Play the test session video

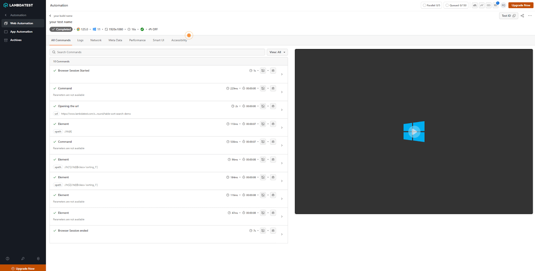point(414,131)
